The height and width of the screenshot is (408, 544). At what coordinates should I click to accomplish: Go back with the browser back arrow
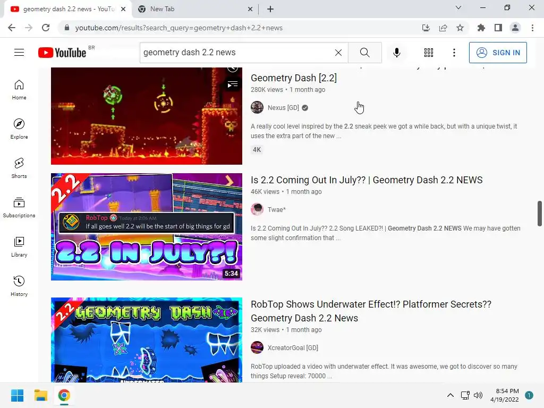click(x=12, y=28)
